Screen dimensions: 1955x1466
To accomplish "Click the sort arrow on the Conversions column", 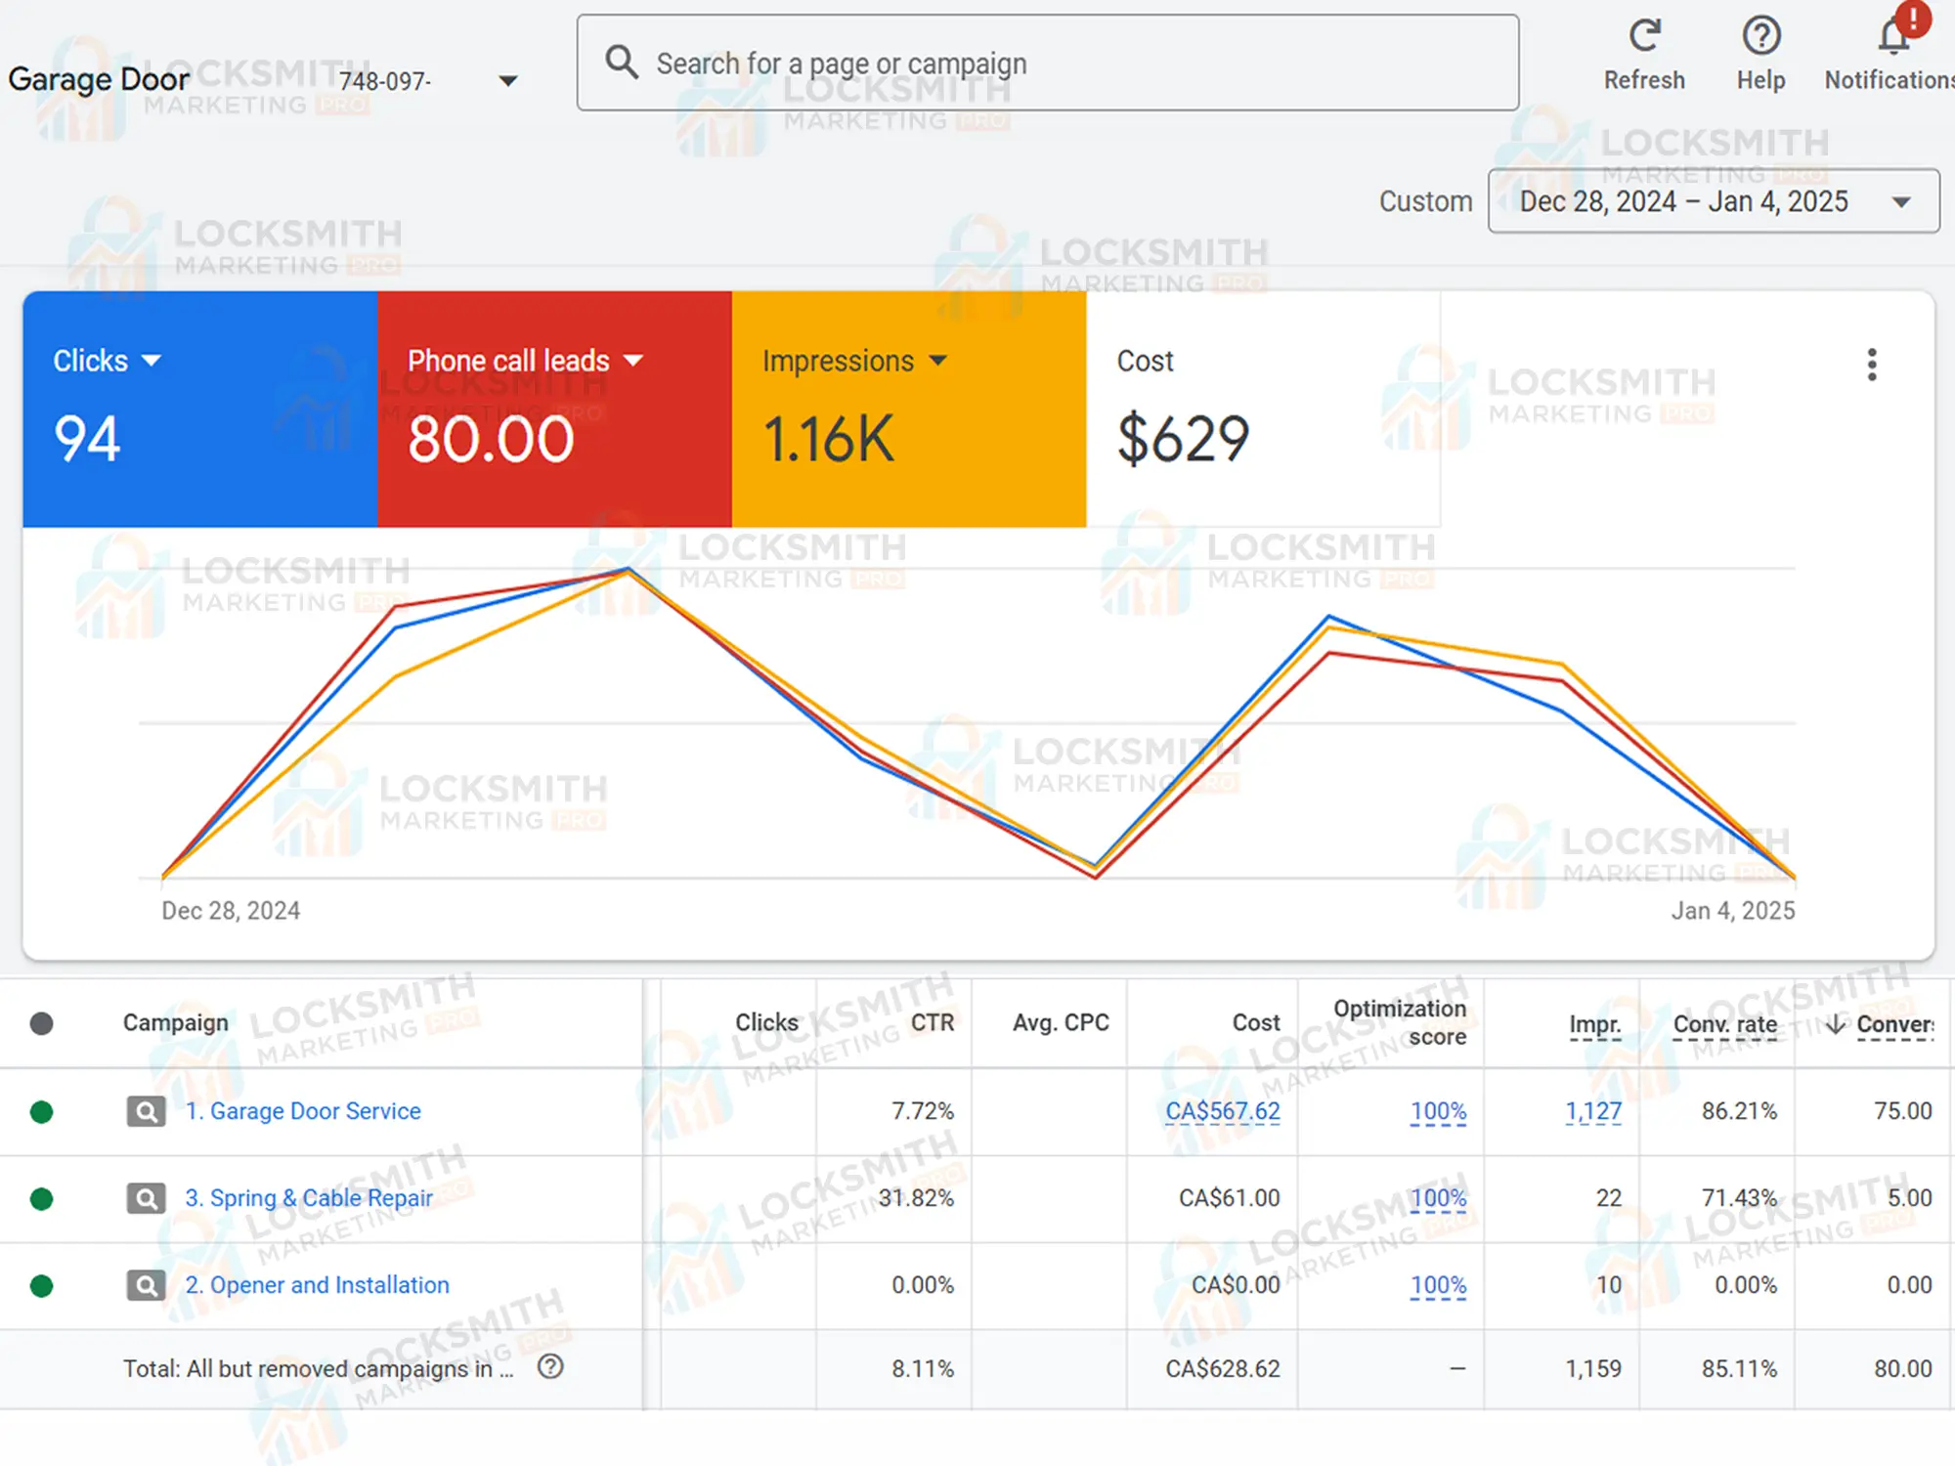I will click(x=1836, y=1023).
